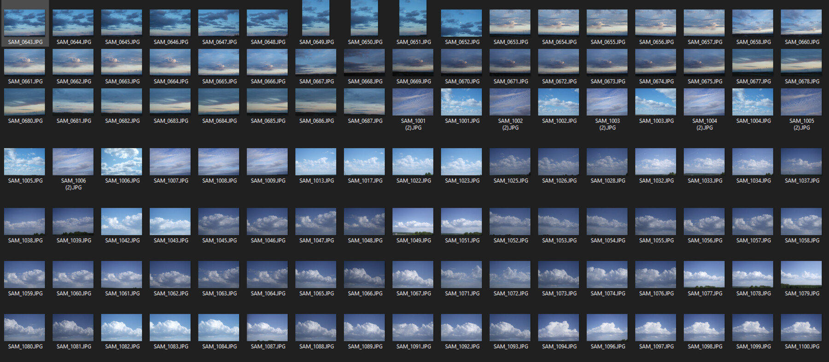Pick the SAM_1054.JPG thumbnail
The height and width of the screenshot is (362, 829).
[607, 221]
